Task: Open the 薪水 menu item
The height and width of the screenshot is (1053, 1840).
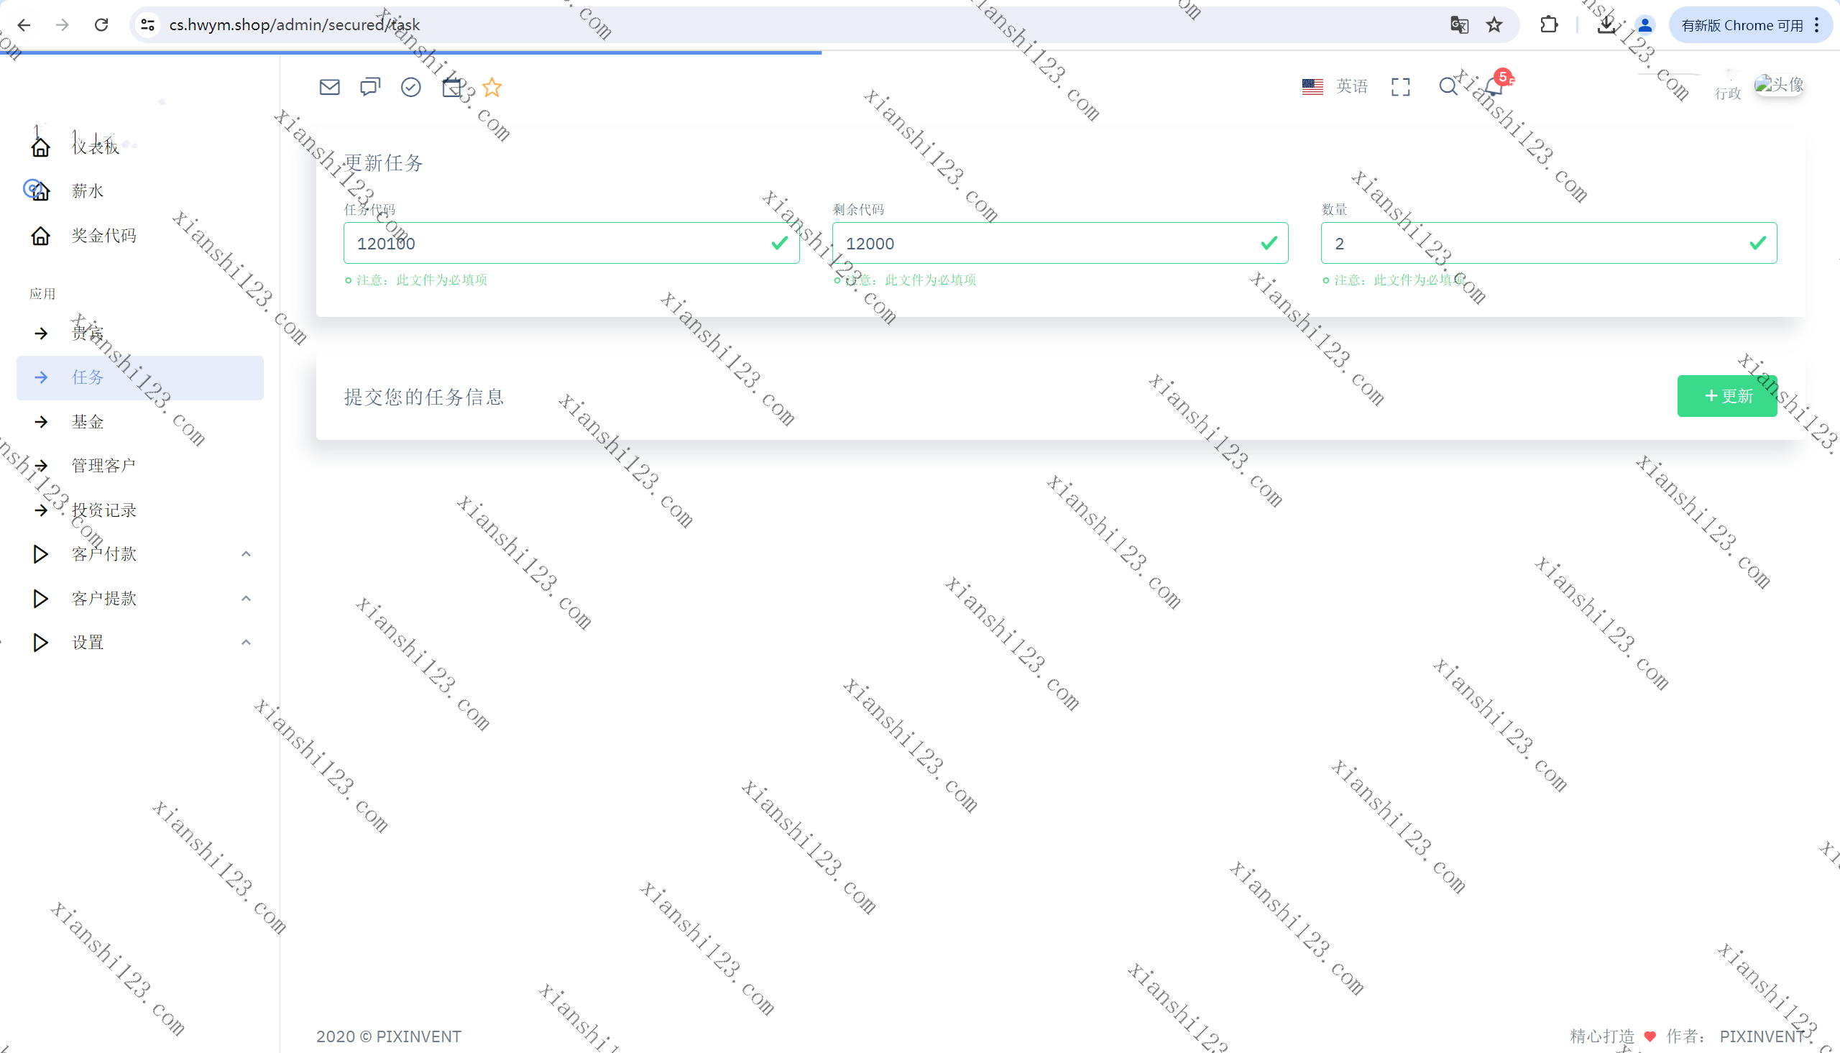Action: (139, 191)
